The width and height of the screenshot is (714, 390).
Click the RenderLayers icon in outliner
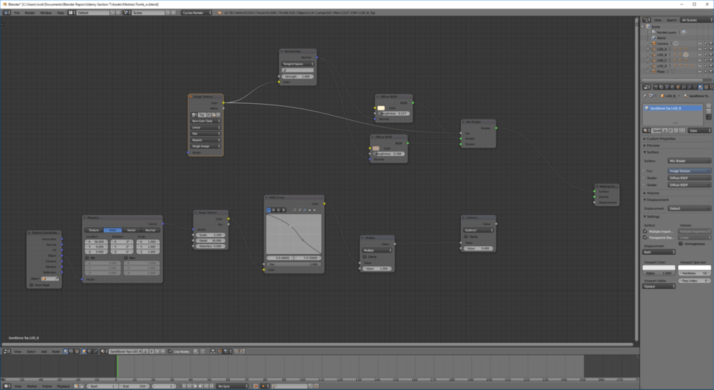(x=653, y=32)
